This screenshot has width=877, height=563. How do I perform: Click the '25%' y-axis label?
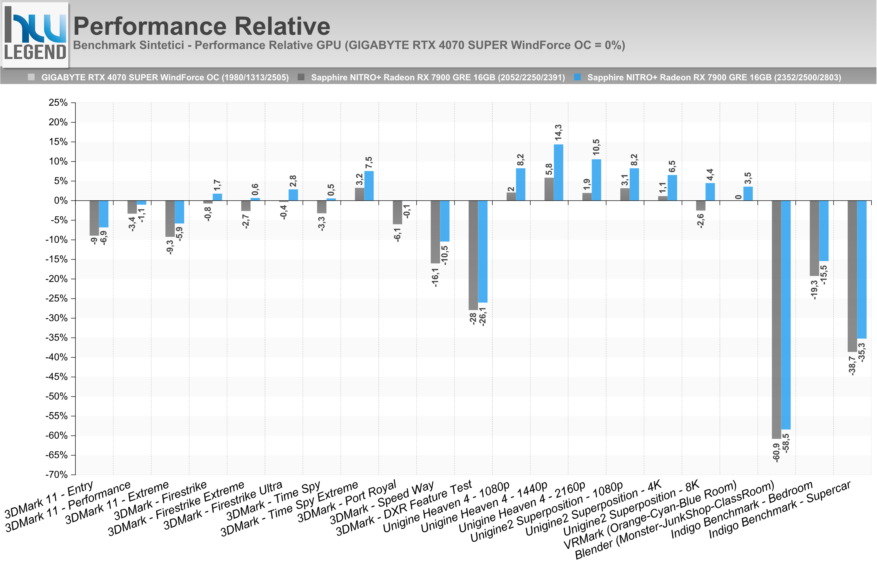tap(58, 103)
